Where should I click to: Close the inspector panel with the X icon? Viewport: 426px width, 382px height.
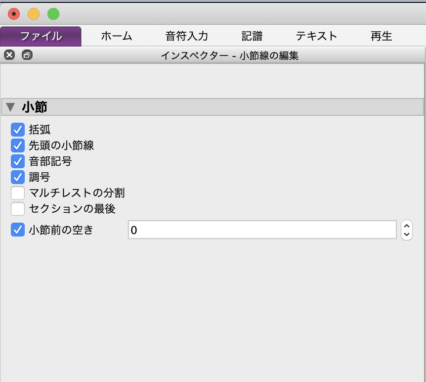point(9,55)
